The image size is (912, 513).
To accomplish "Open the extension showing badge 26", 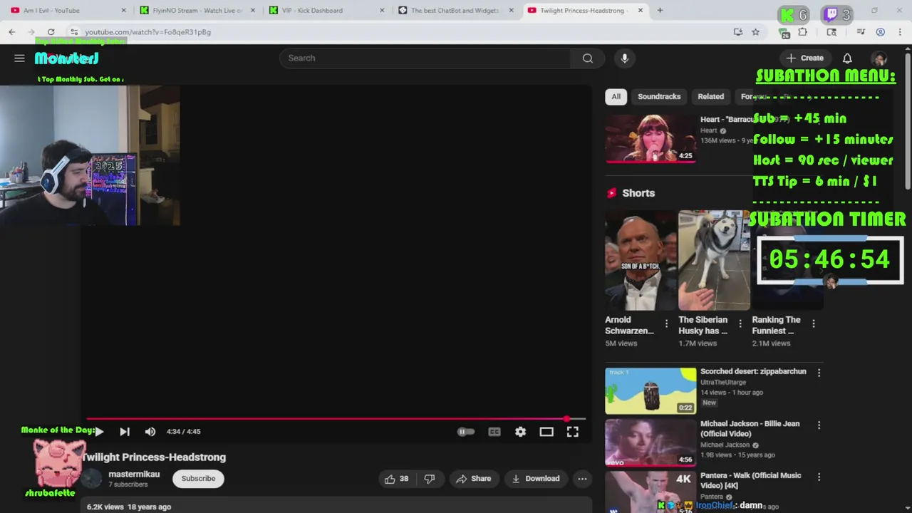I will tap(785, 32).
